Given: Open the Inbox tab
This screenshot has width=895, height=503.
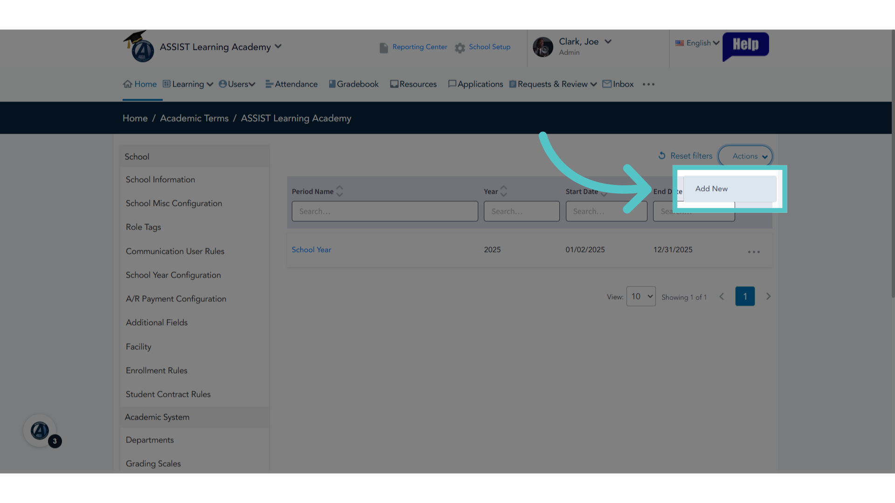Looking at the screenshot, I should pyautogui.click(x=618, y=84).
